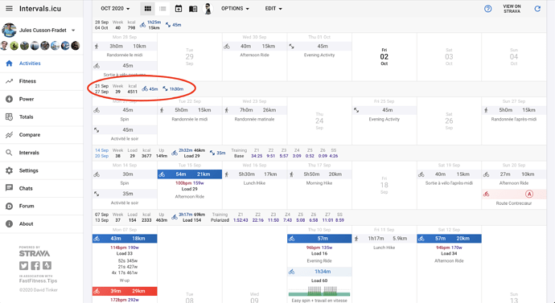Open the Fri 02 Oct day cell

384,57
